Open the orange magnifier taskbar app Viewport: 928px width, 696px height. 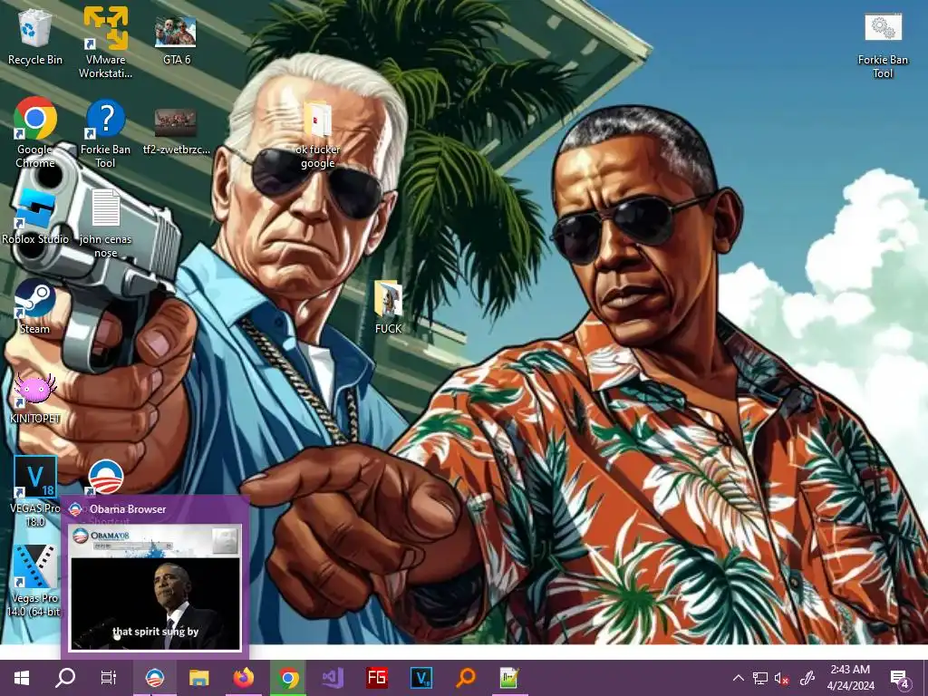(467, 678)
